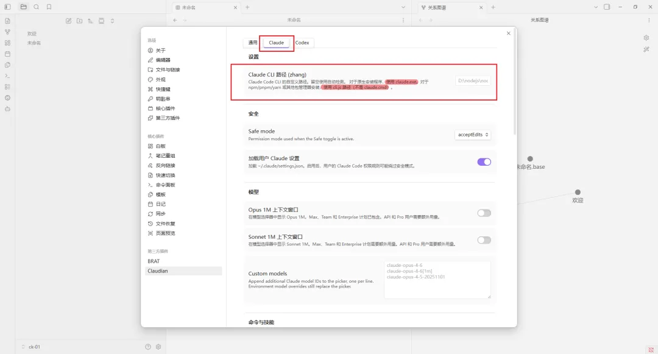Screen dimensions: 658x354
Task: Click the Claude CLI 路径 input field
Action: 473,81
